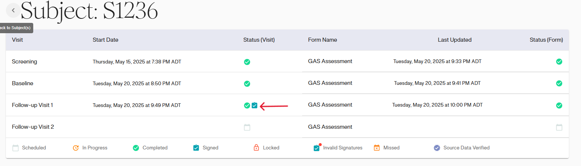Viewport: 581px width, 166px height.
Task: Click the Locked legend padlock icon
Action: pos(256,148)
